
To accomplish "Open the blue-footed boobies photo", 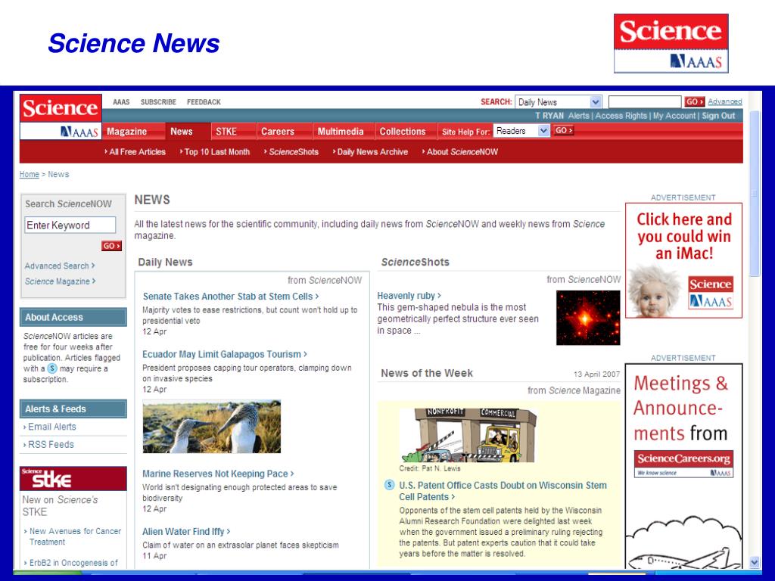I will tap(212, 427).
